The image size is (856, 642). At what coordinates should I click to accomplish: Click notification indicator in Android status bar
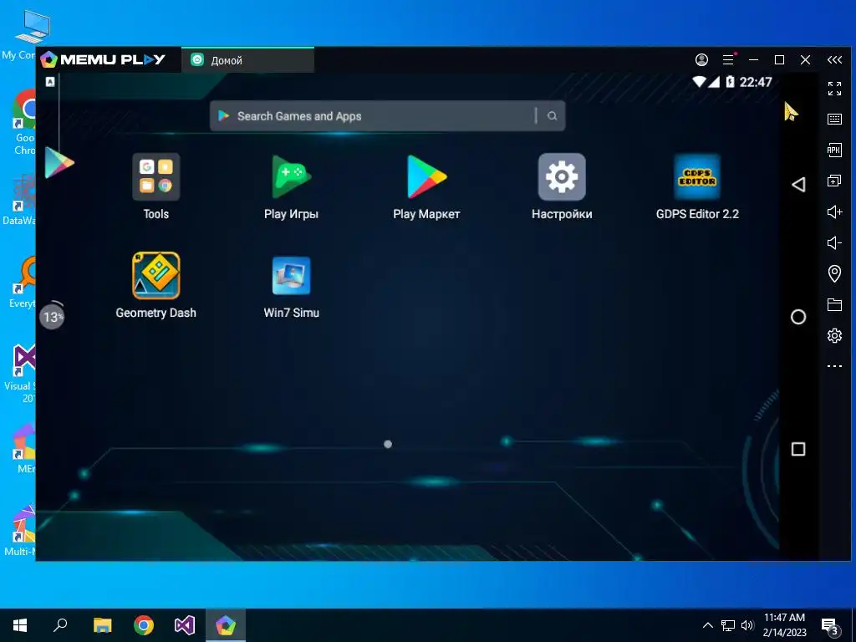pyautogui.click(x=49, y=82)
